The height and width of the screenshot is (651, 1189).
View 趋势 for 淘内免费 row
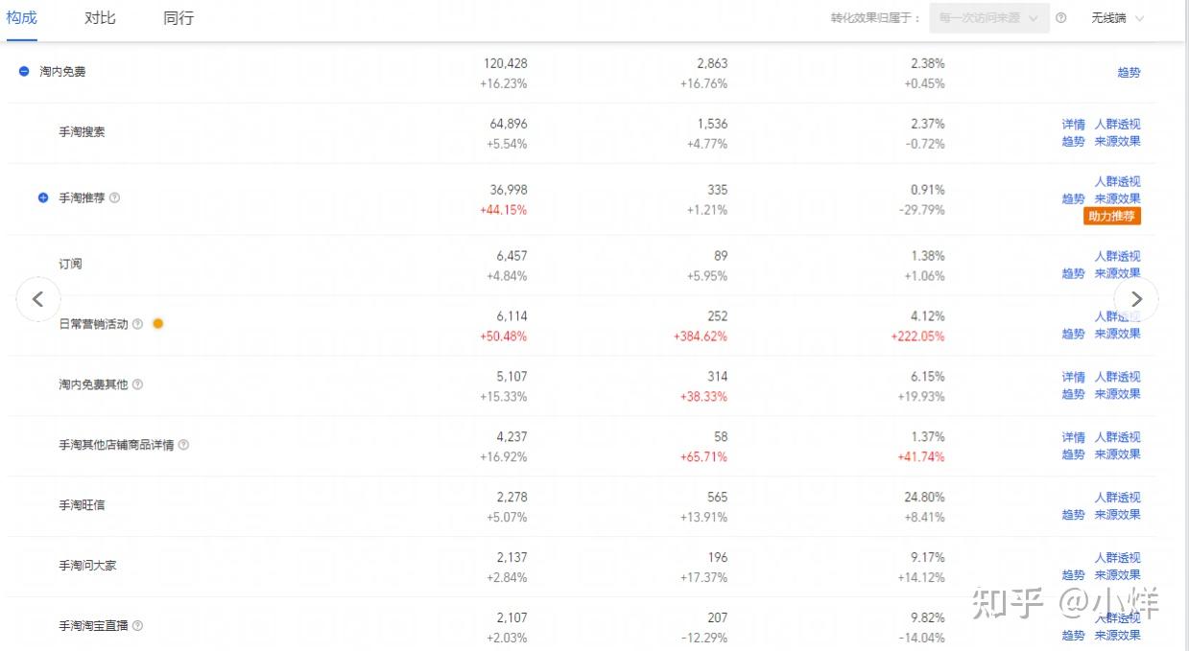[x=1129, y=72]
